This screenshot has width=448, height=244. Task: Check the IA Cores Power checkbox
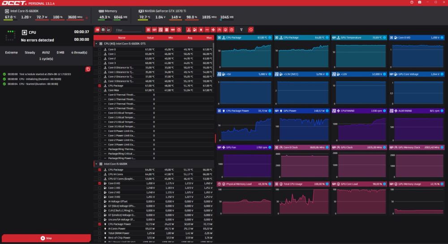click(x=100, y=228)
